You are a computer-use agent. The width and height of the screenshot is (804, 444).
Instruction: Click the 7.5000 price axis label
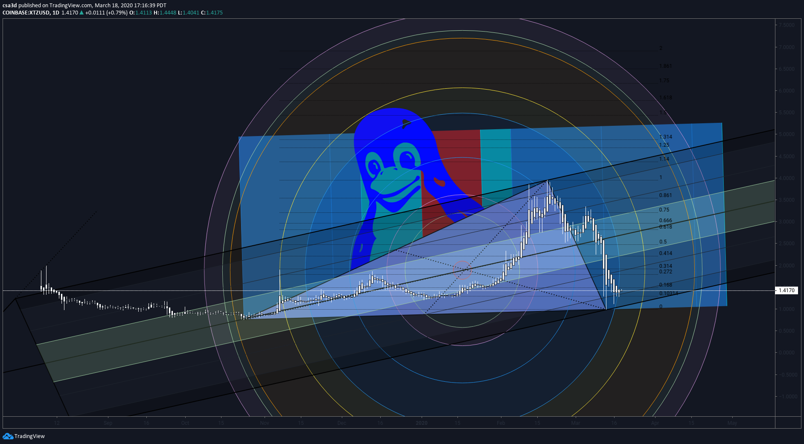tap(787, 25)
